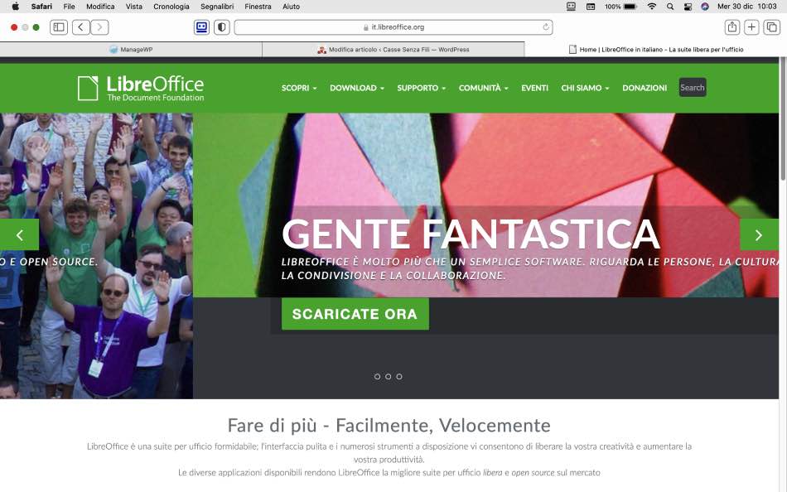Click the LibreOffice logo

[x=141, y=88]
